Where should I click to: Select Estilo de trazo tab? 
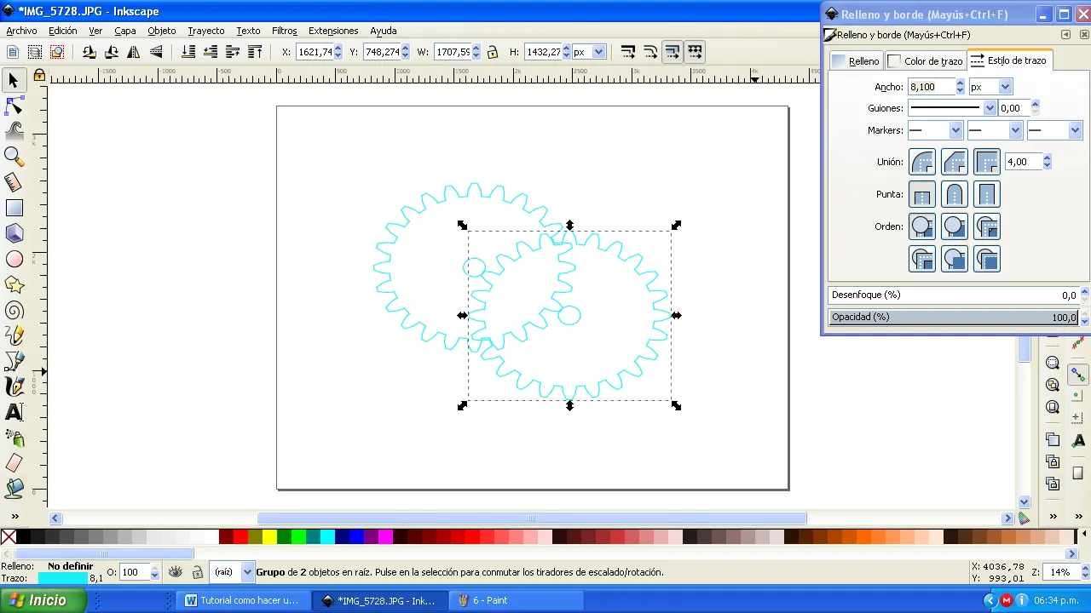(x=1009, y=60)
